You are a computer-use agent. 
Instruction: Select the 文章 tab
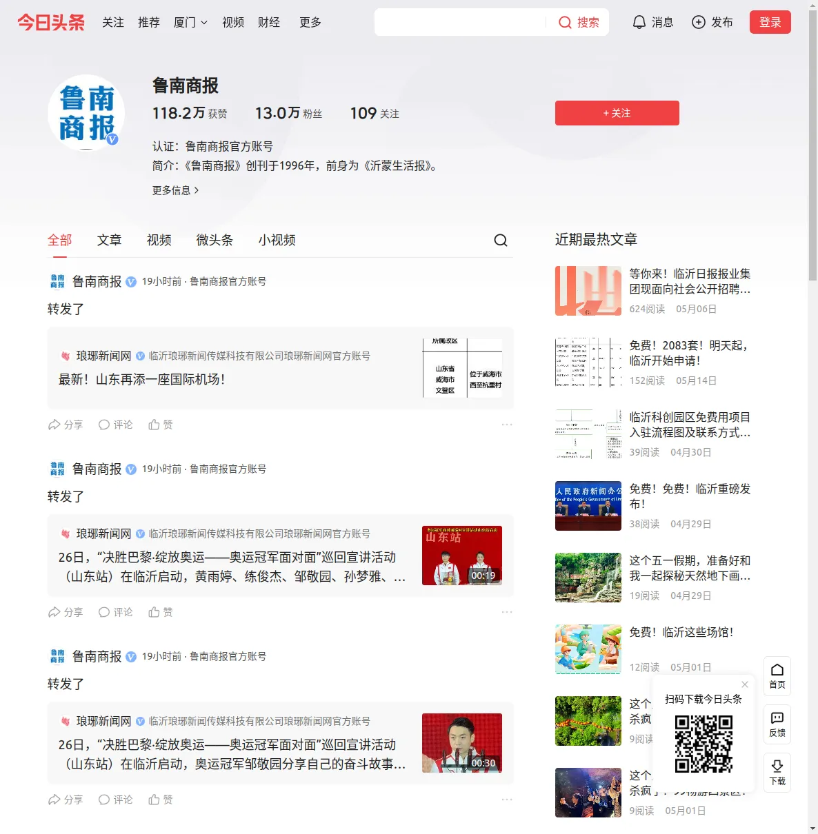coord(110,240)
